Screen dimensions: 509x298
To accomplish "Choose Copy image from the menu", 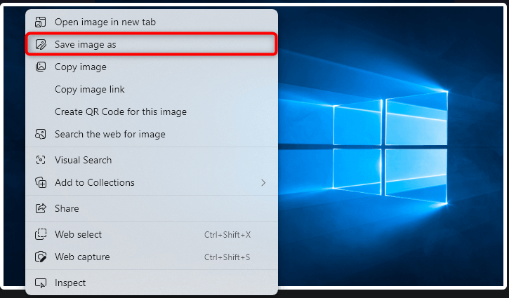I will [152, 67].
